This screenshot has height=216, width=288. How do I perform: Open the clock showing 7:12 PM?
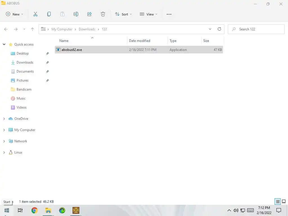tap(264, 210)
